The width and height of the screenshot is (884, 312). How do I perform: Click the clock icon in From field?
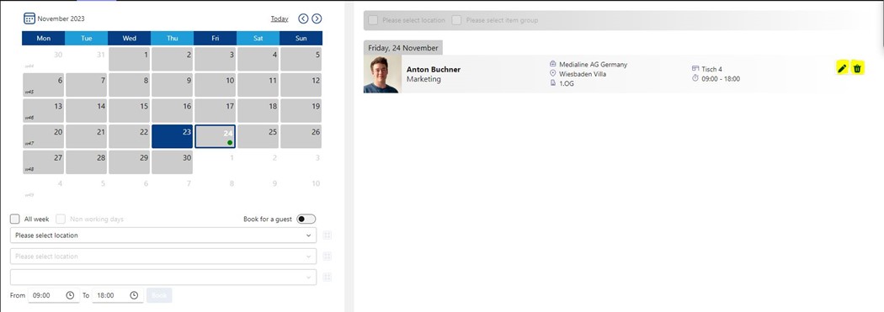pos(70,295)
